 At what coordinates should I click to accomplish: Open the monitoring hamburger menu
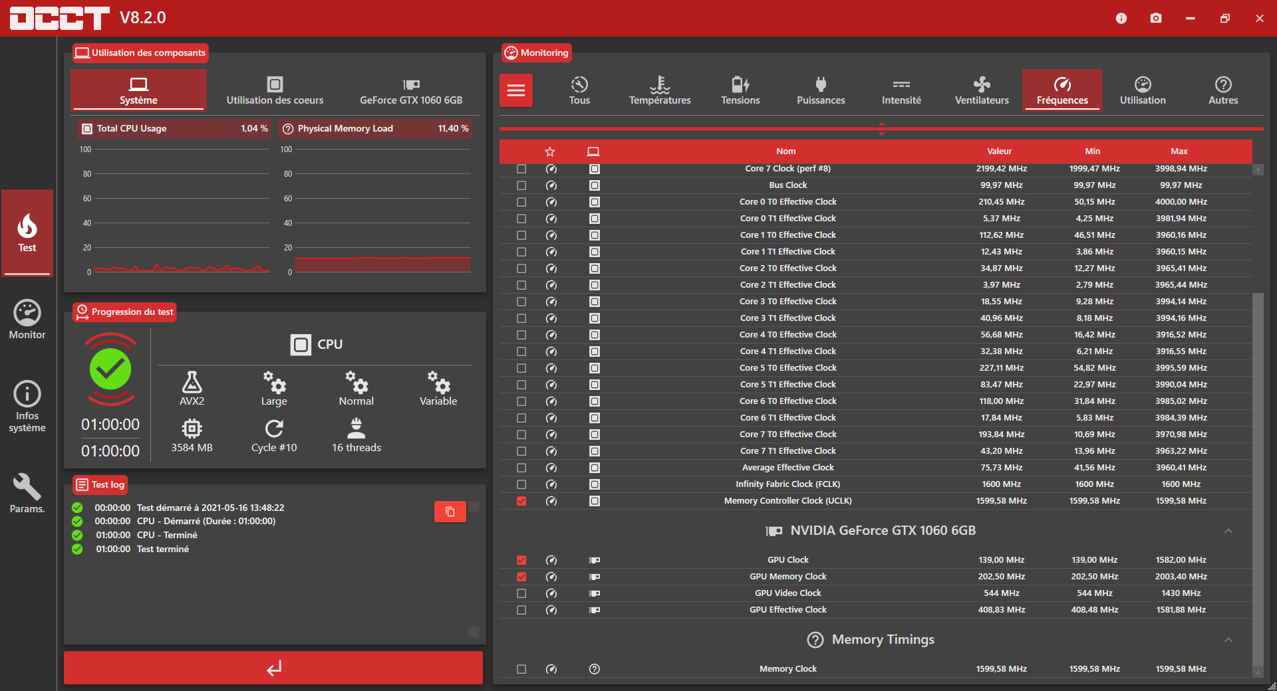pos(516,90)
